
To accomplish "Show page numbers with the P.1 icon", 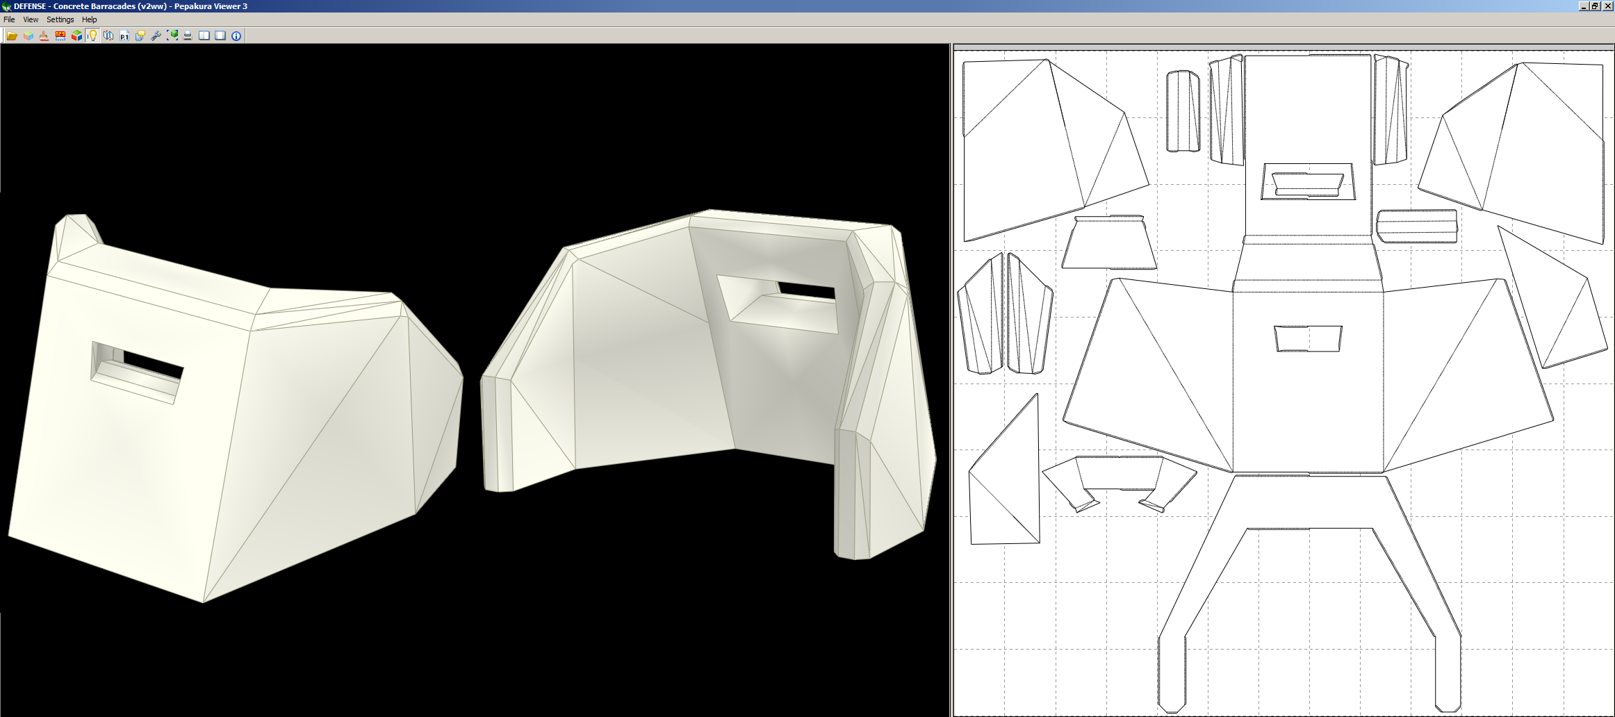I will tap(124, 35).
